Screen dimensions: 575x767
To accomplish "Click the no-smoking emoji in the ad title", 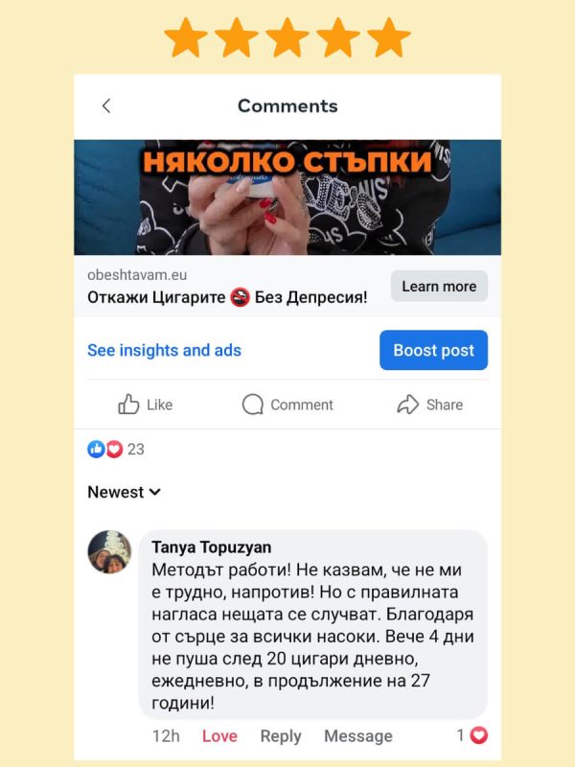I will pyautogui.click(x=241, y=297).
